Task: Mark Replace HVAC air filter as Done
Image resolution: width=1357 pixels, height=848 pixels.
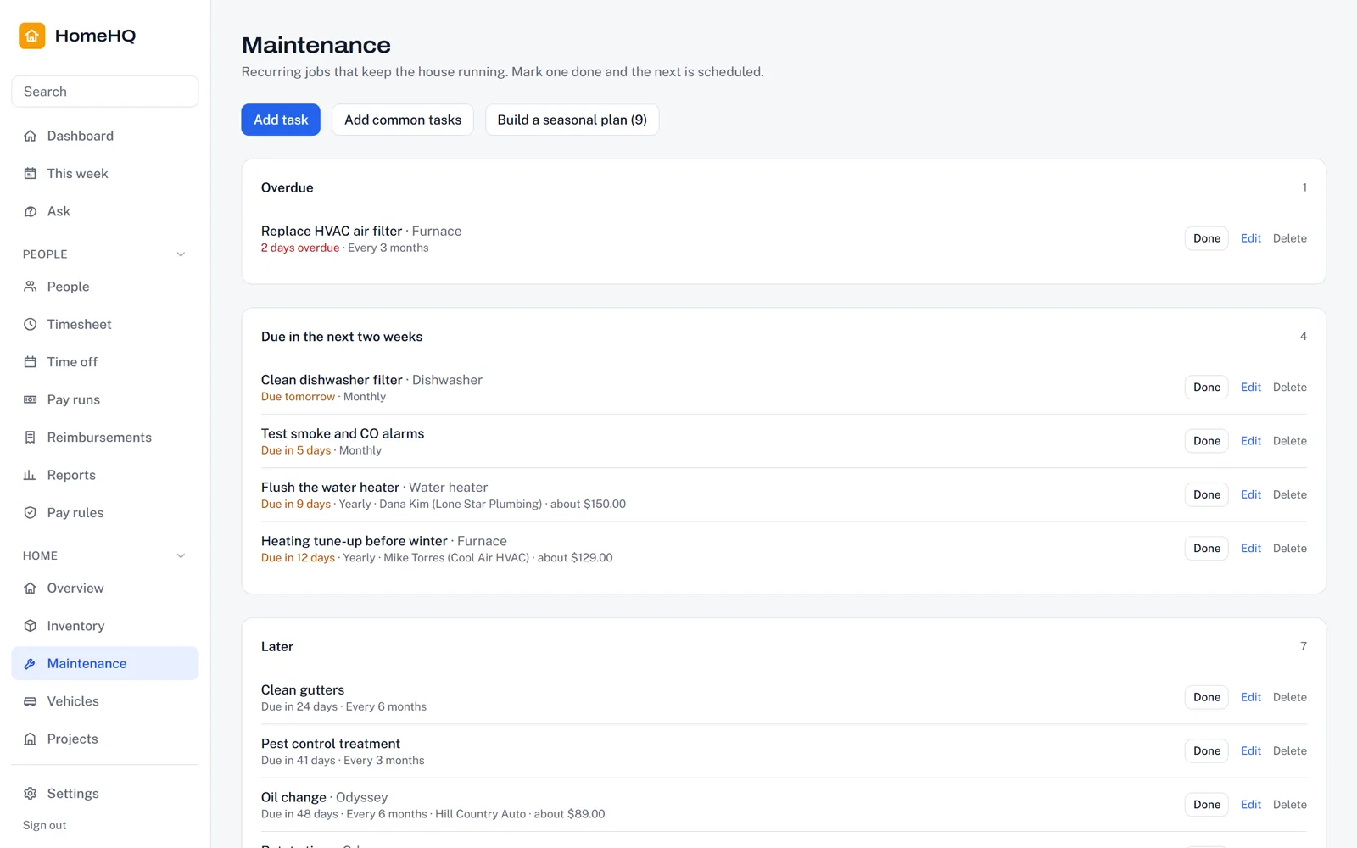Action: [x=1207, y=238]
